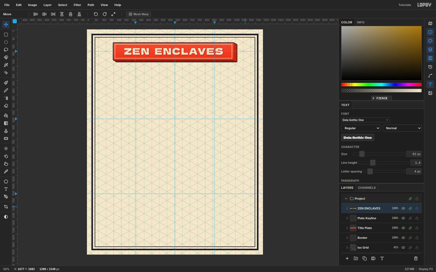The height and width of the screenshot is (272, 436).
Task: Collapse the Project layer group
Action: click(346, 199)
